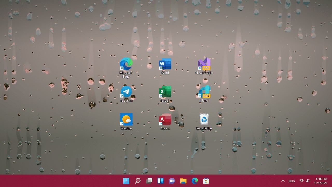Viewport: 332px width, 187px height.
Task: Click the 'Microsoft Edge' icon label
Action: (x=126, y=75)
